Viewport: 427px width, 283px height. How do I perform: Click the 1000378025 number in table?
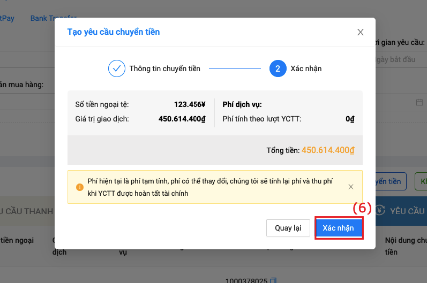tap(246, 280)
